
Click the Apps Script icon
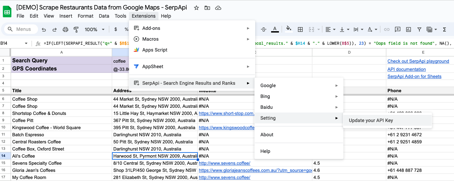[x=136, y=50]
